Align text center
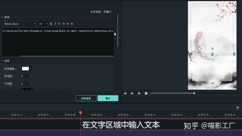Image resolution: width=242 pixels, height=136 pixels. (x=64, y=24)
